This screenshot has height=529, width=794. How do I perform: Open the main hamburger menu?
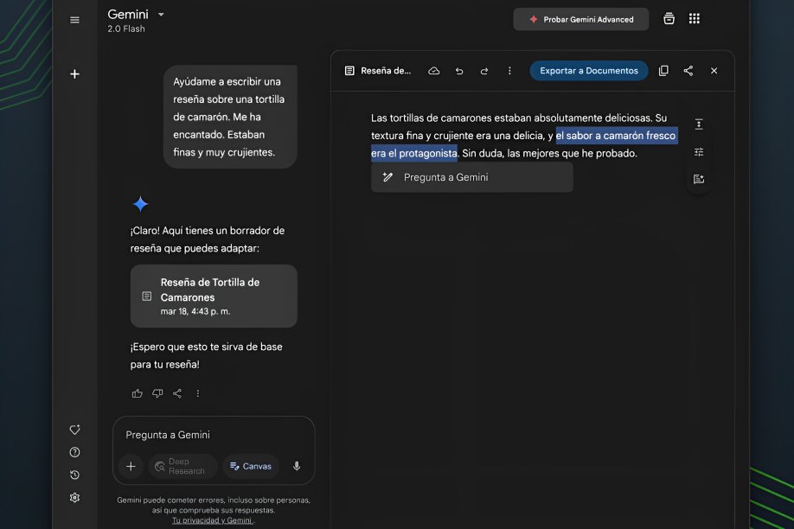74,20
